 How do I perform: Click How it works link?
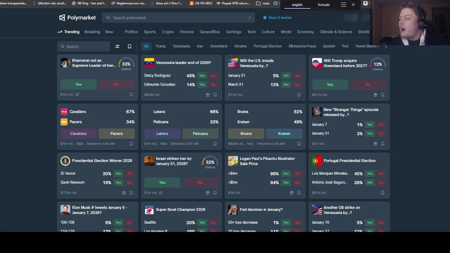click(280, 18)
